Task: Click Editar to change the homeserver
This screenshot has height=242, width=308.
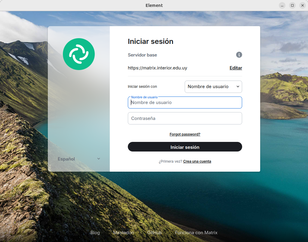Action: pyautogui.click(x=236, y=68)
